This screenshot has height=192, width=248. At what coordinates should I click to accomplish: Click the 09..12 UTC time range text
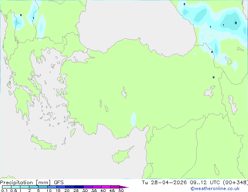pos(205,183)
